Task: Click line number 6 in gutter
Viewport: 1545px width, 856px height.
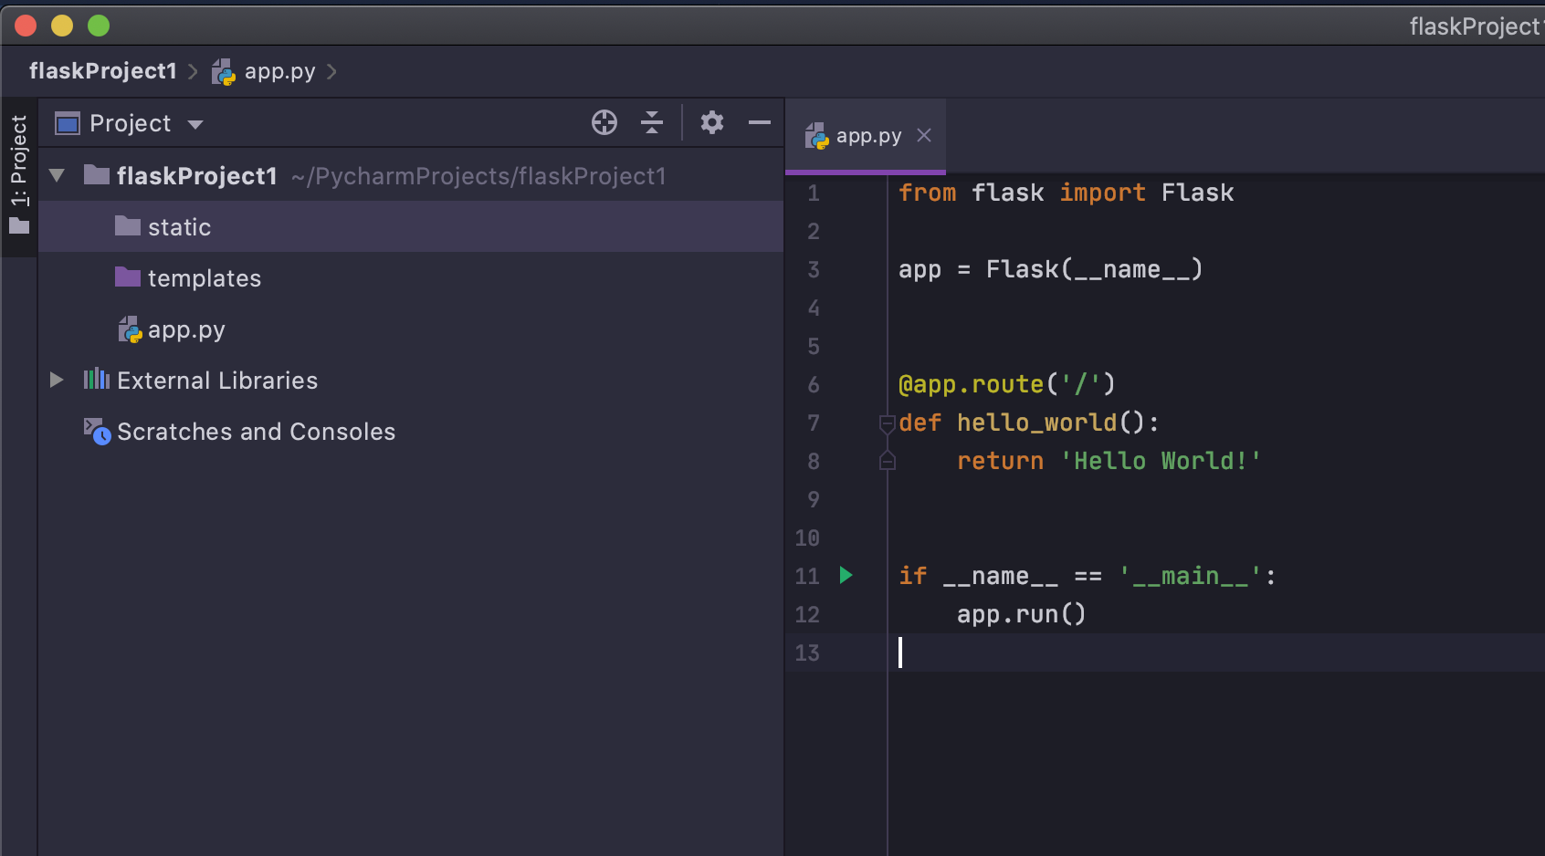Action: [813, 385]
